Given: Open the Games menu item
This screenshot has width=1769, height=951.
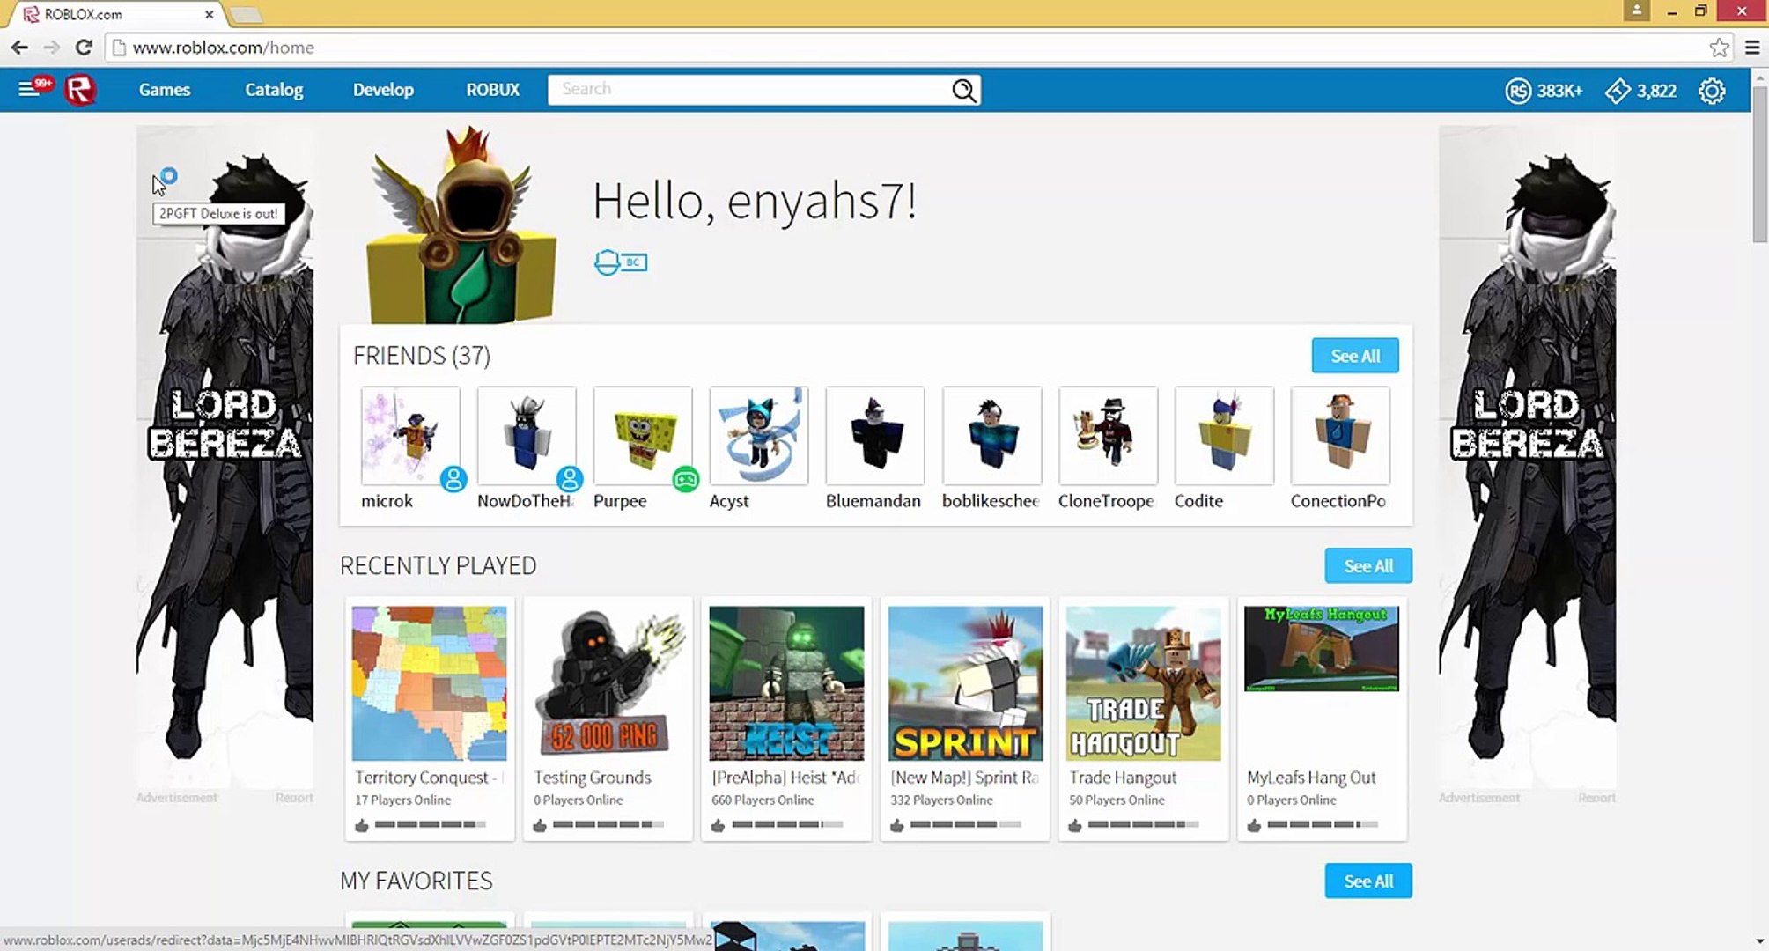Looking at the screenshot, I should tap(165, 90).
